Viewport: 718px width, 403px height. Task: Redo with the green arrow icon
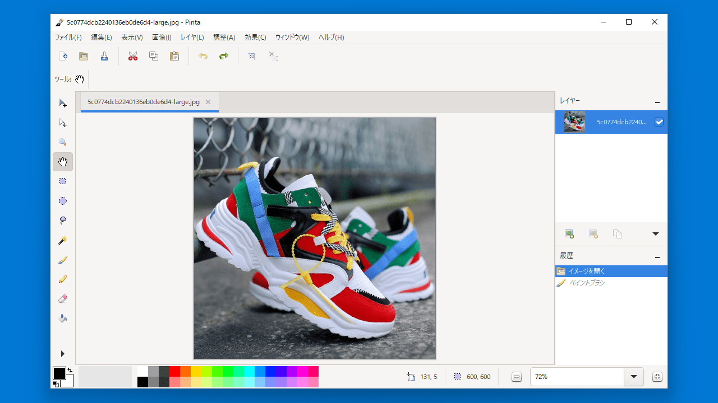point(224,56)
